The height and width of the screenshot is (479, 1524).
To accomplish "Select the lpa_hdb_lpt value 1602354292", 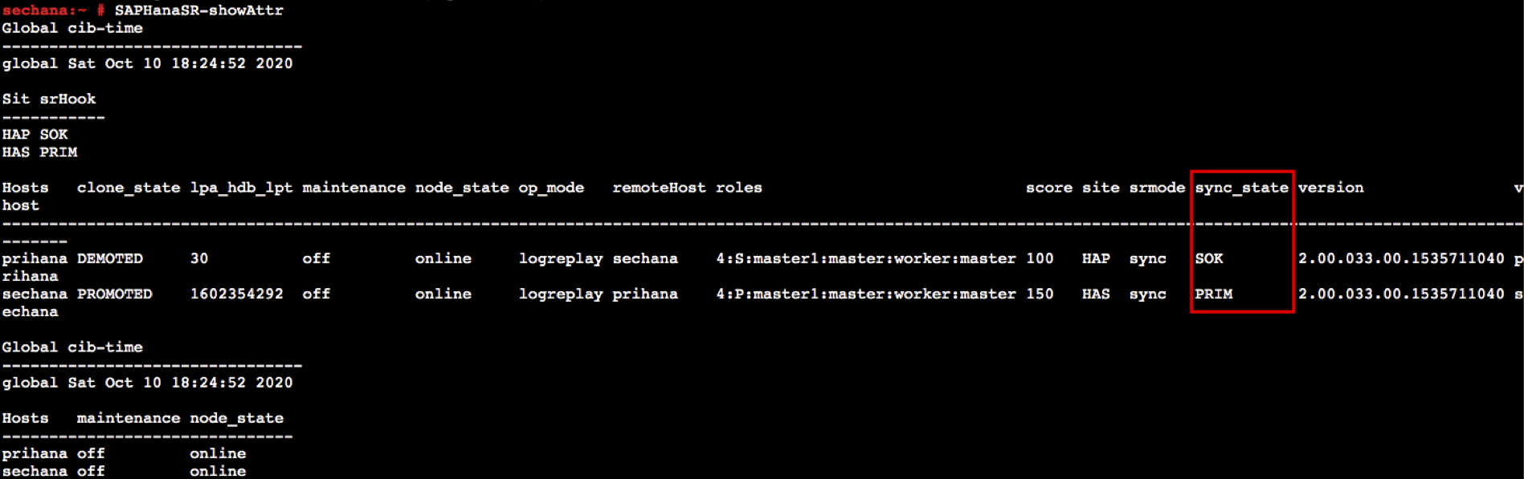I will [x=236, y=294].
